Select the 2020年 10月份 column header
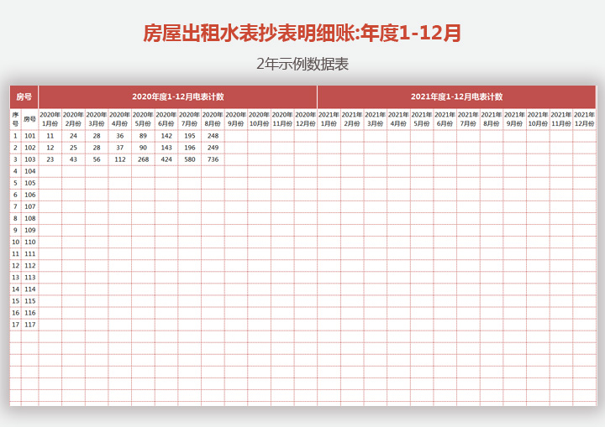This screenshot has width=605, height=427. (x=259, y=119)
